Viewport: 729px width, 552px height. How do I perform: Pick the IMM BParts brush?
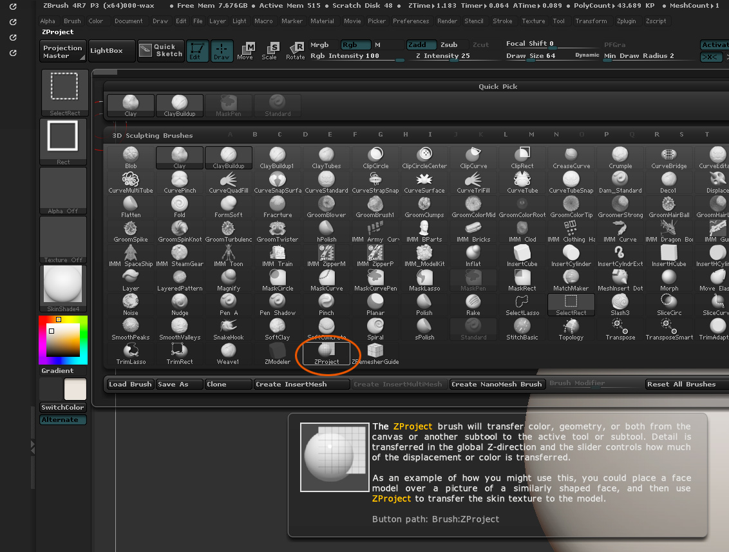tap(424, 231)
